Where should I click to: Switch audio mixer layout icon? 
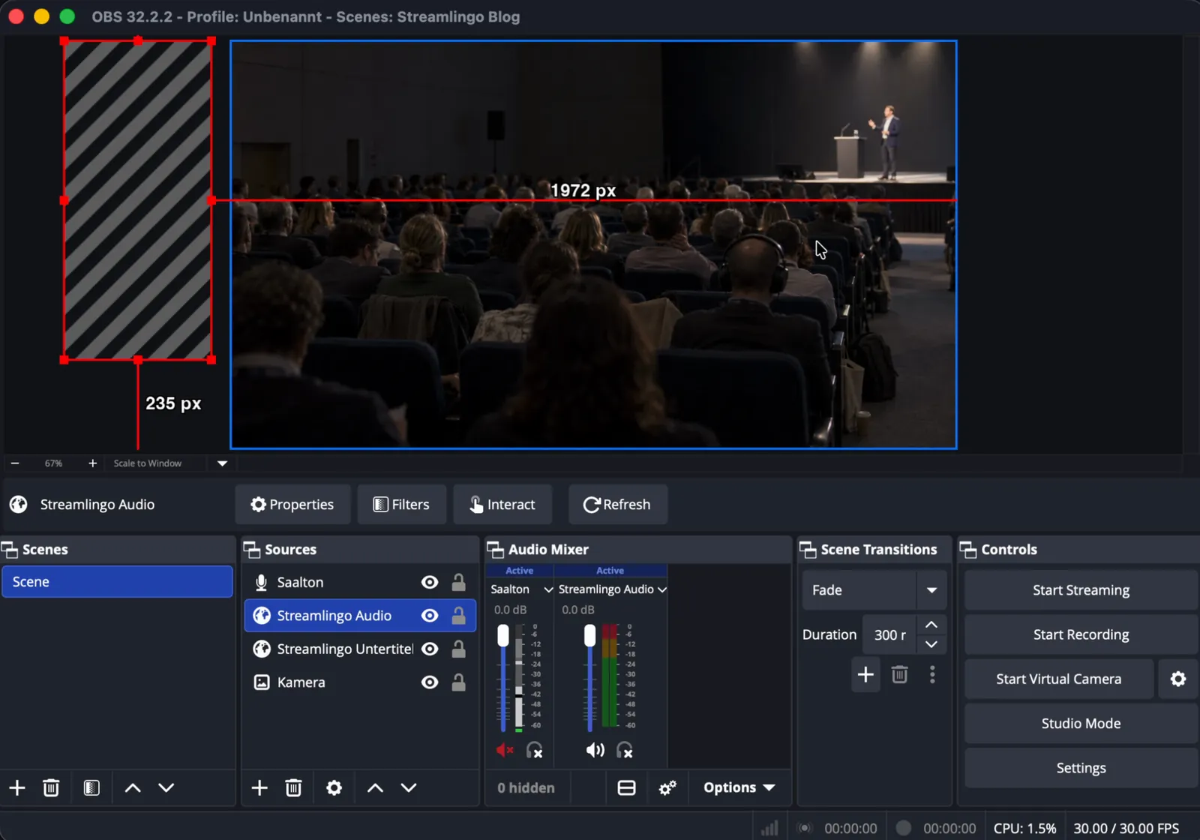pyautogui.click(x=626, y=787)
